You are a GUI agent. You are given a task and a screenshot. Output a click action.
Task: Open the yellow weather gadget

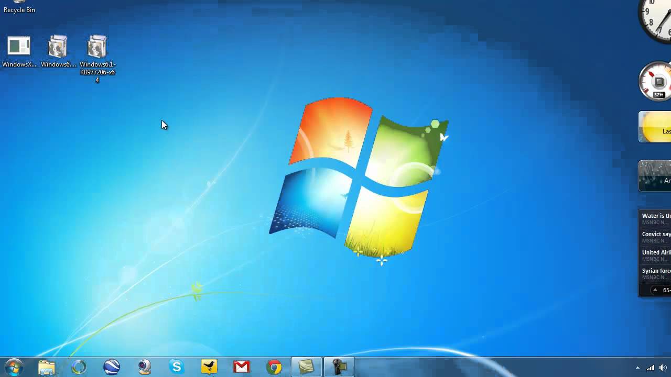pyautogui.click(x=655, y=127)
